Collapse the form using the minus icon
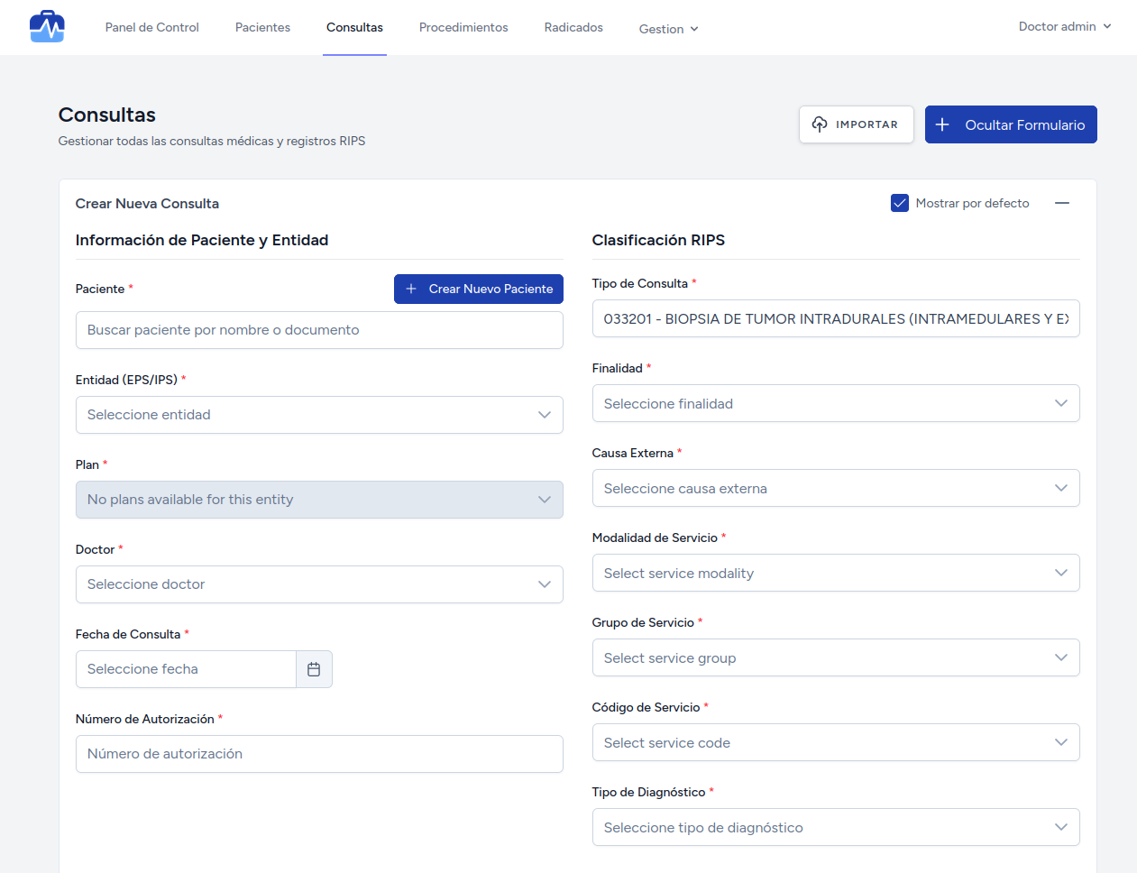 pos(1061,203)
